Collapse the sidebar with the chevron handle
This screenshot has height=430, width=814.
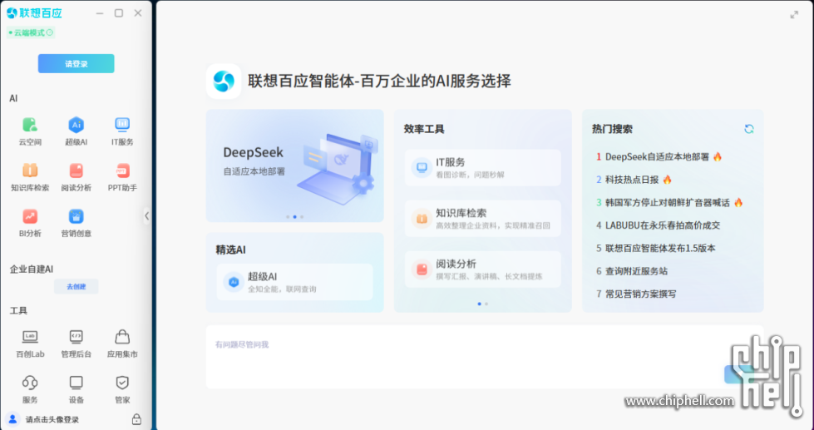[x=147, y=215]
